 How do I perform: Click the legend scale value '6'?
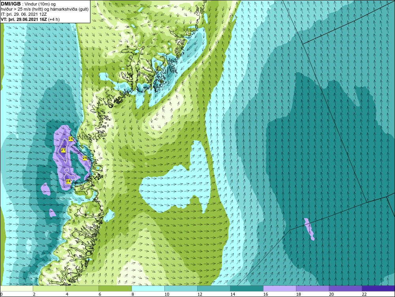pyautogui.click(x=100, y=295)
